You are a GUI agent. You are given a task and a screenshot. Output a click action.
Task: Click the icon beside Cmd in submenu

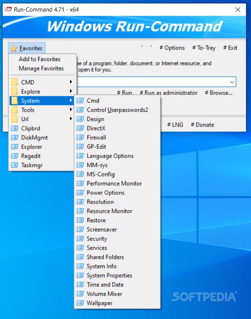(x=80, y=101)
